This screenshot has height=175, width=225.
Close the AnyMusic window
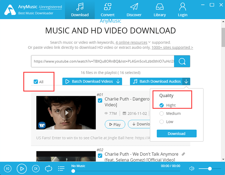(x=221, y=5)
